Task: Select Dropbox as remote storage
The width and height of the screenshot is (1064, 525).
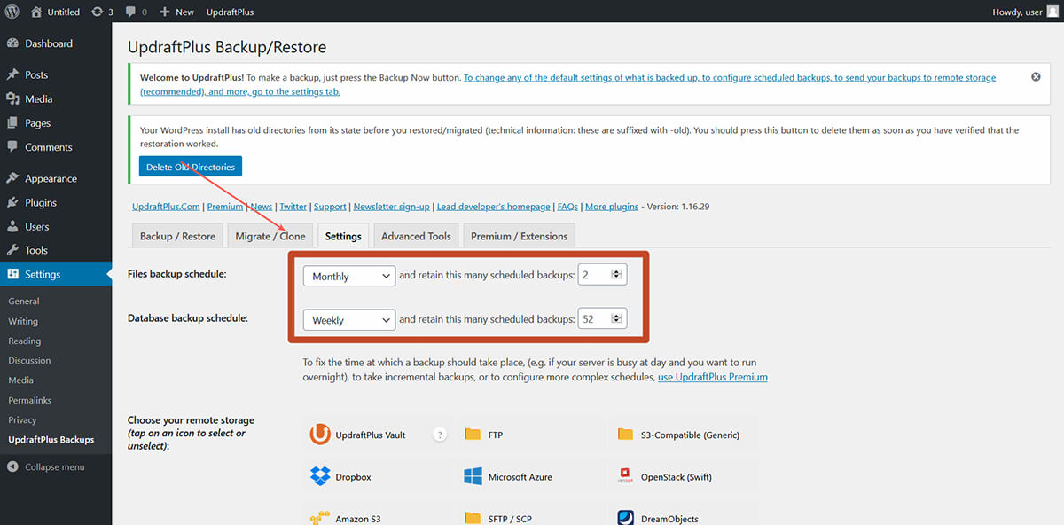Action: click(x=379, y=477)
